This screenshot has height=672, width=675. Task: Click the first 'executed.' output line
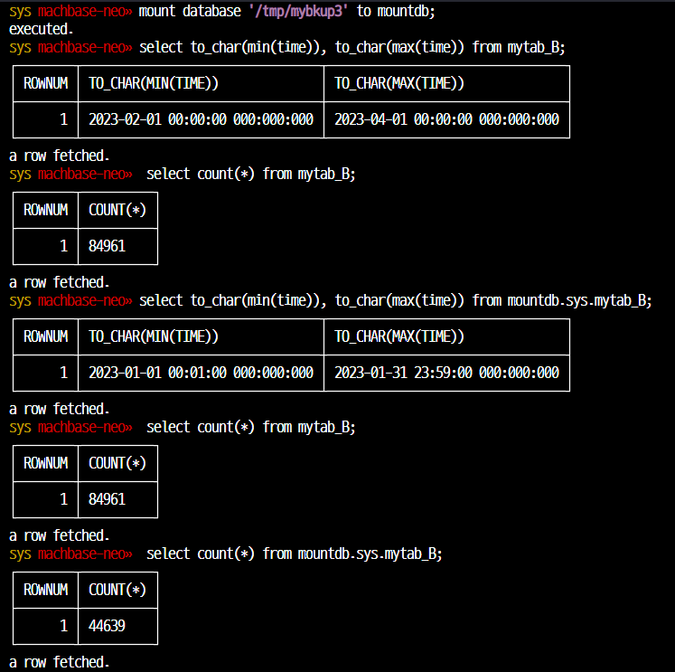tap(41, 29)
